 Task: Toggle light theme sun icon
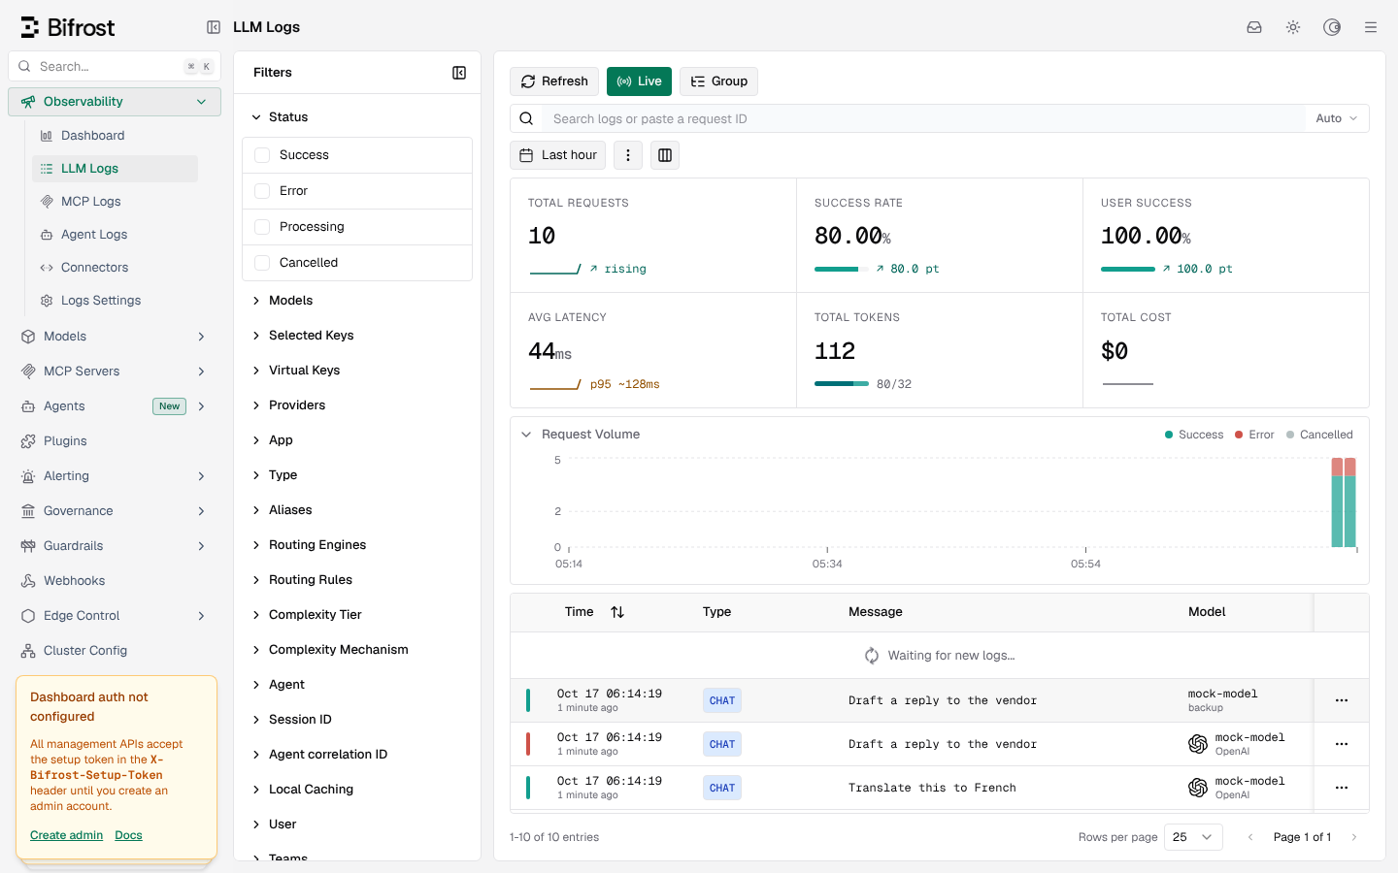click(1293, 27)
